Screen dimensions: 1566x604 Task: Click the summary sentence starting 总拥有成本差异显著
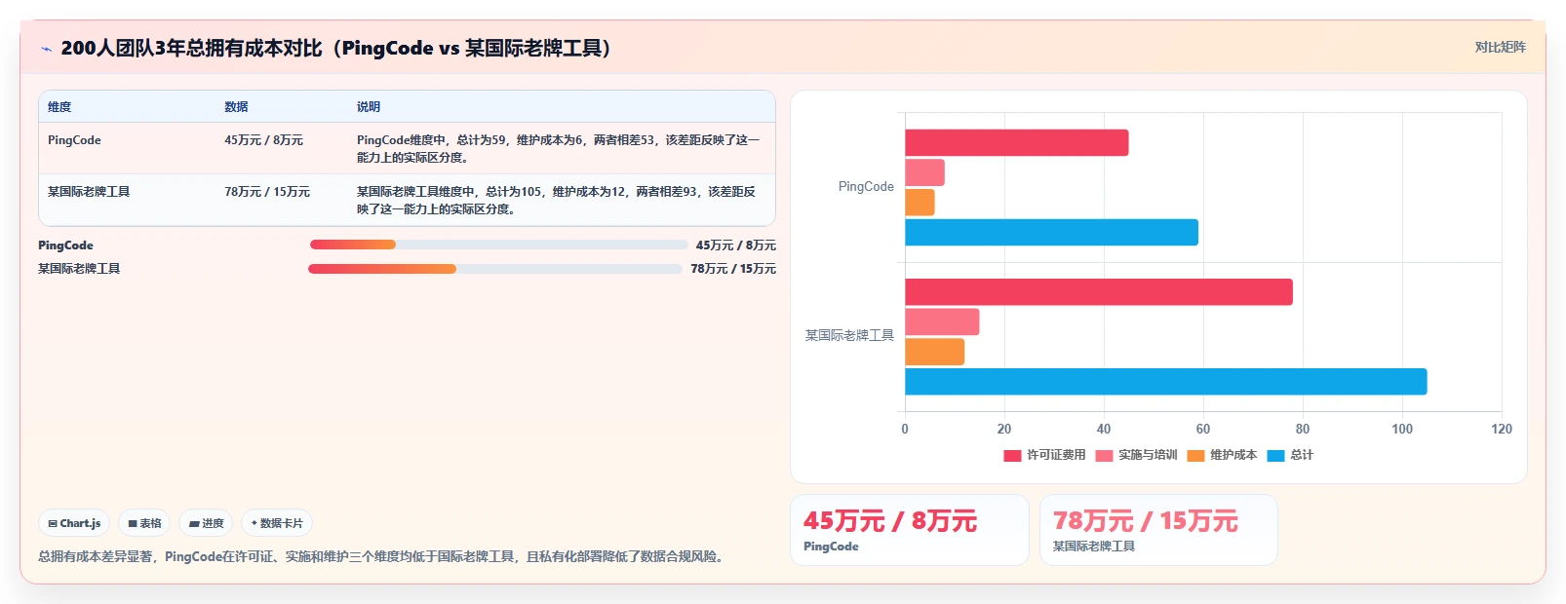[382, 556]
